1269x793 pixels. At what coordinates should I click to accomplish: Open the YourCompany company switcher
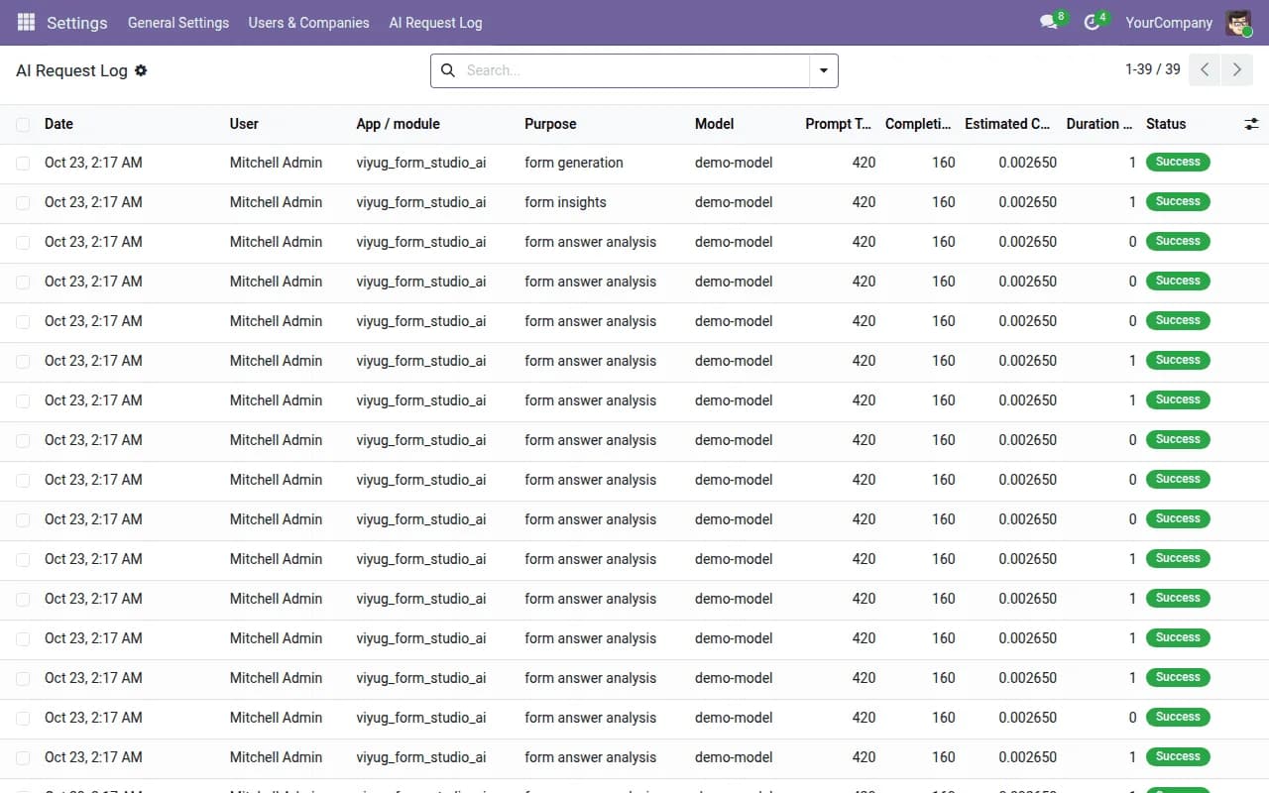click(1169, 22)
